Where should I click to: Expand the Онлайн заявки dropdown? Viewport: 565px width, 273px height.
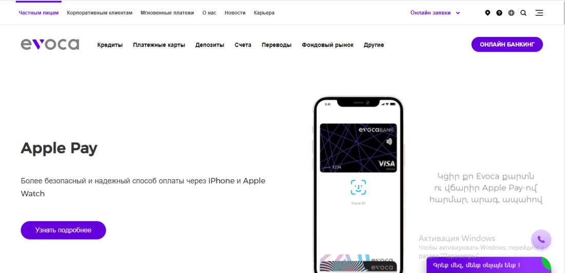coord(435,13)
